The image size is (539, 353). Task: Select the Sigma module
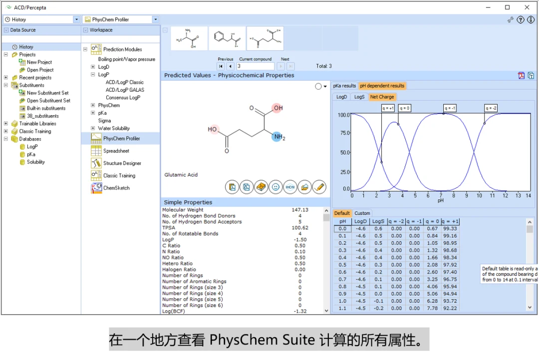click(104, 121)
